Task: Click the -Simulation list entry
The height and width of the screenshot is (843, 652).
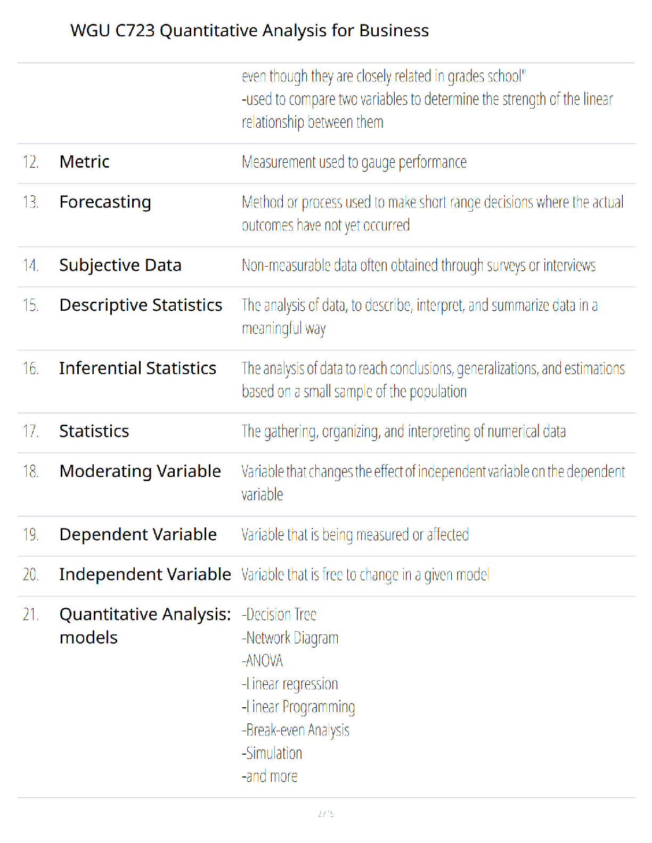Action: 272,754
